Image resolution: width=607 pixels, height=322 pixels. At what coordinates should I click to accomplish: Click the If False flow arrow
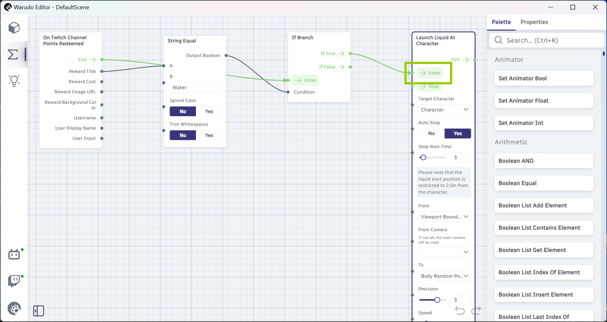[x=341, y=67]
